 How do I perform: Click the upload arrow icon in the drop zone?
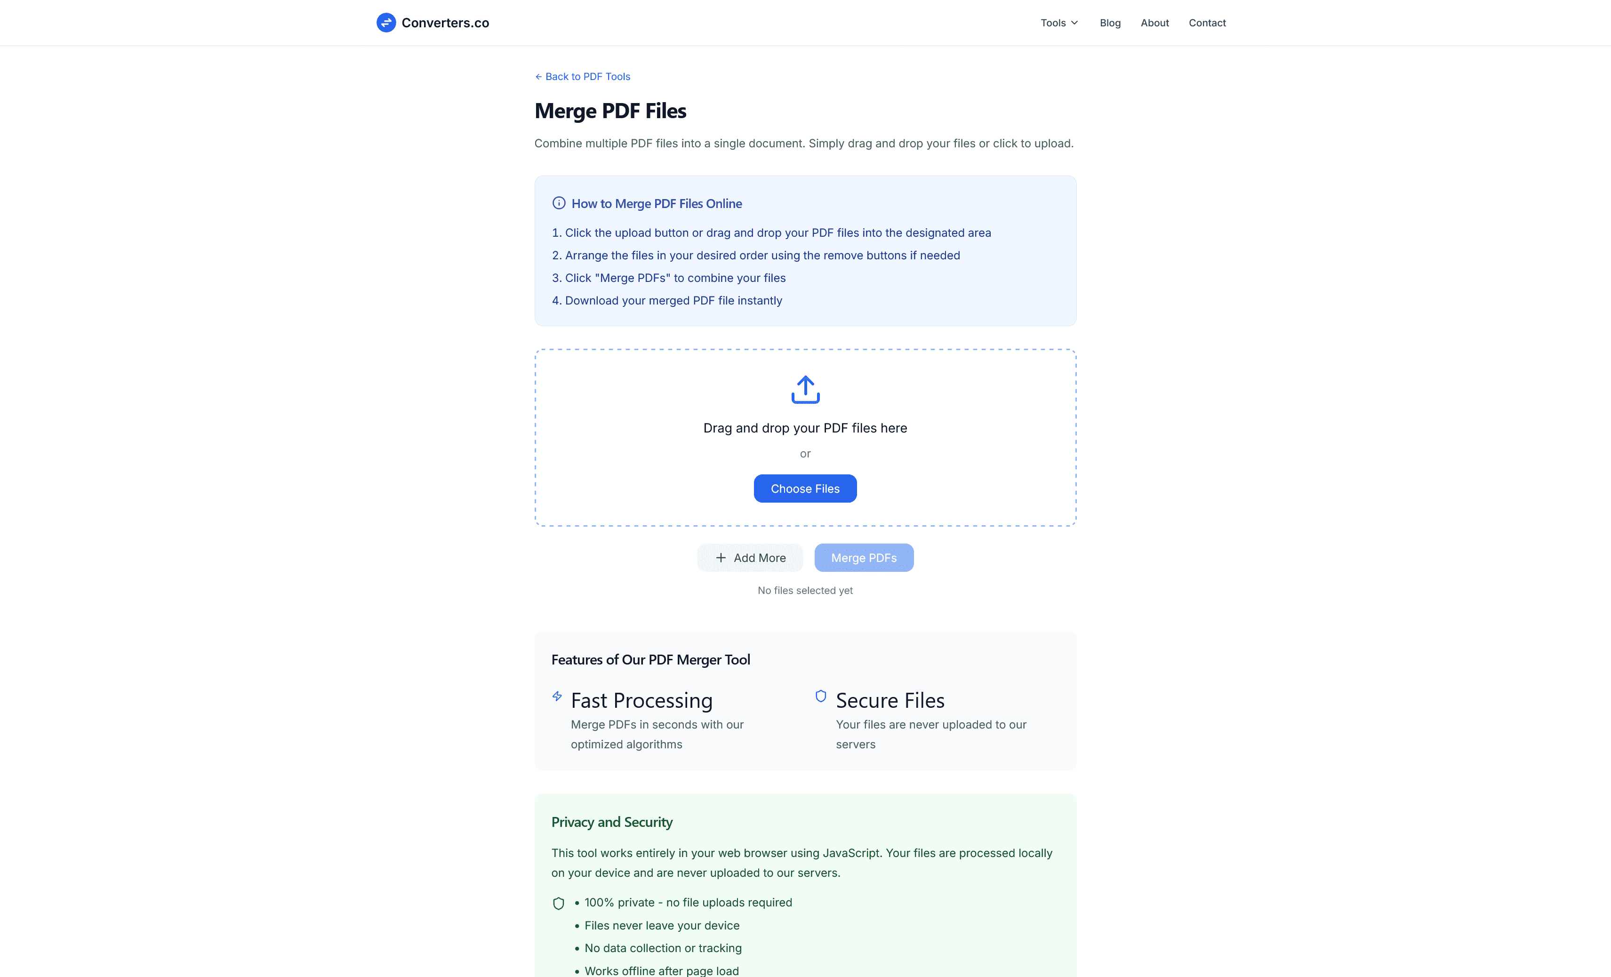click(x=805, y=390)
